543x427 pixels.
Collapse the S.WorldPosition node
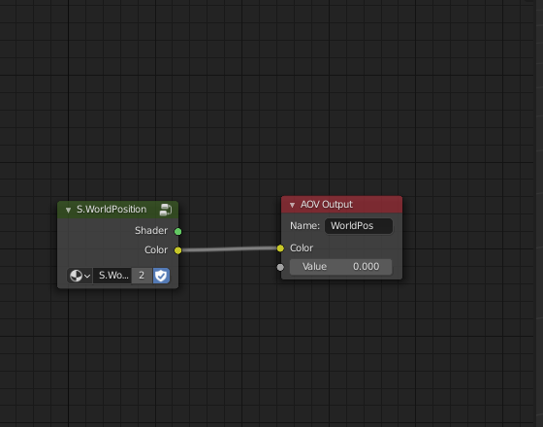pos(68,210)
